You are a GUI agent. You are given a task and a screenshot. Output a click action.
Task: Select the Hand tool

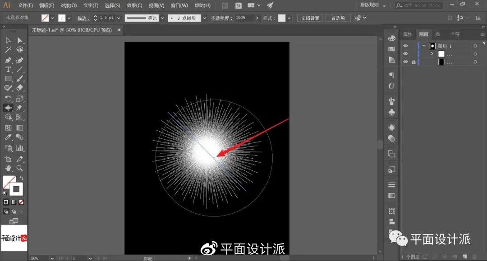[8, 168]
